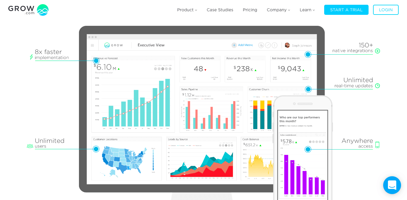Go to the Pricing page
This screenshot has width=407, height=200.
pos(250,10)
